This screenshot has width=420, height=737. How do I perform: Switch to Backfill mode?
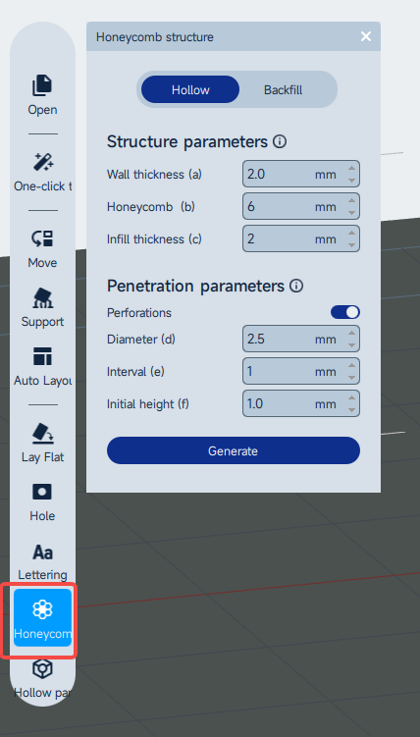coord(283,89)
